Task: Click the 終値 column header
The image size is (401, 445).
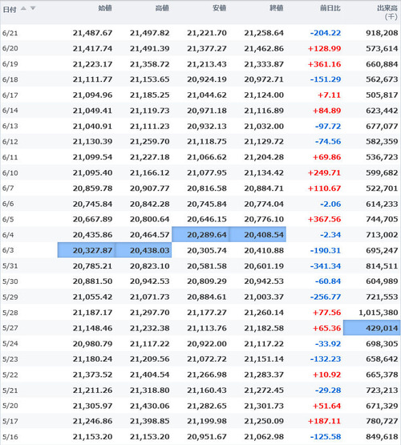Action: pos(277,8)
